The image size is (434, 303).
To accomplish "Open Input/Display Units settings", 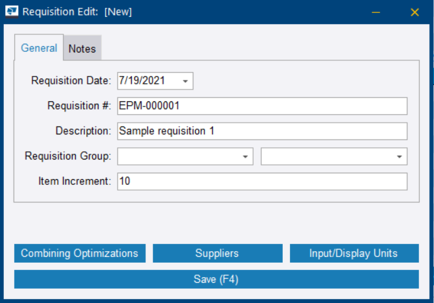I will [354, 254].
